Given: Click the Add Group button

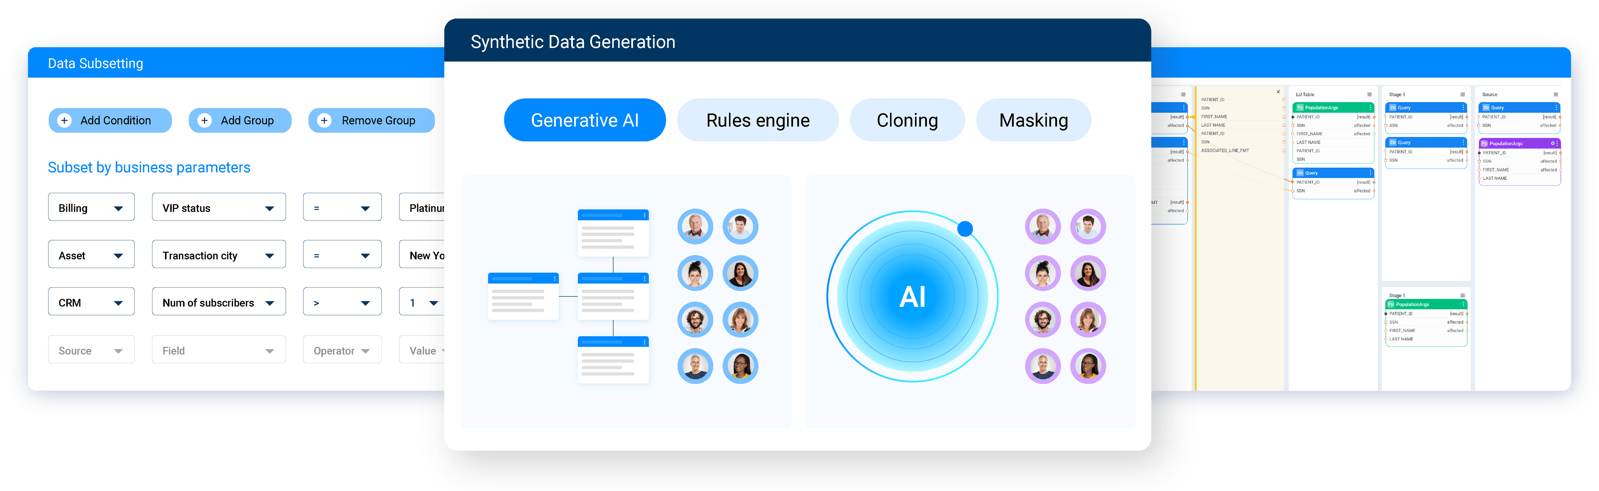Looking at the screenshot, I should pyautogui.click(x=240, y=120).
